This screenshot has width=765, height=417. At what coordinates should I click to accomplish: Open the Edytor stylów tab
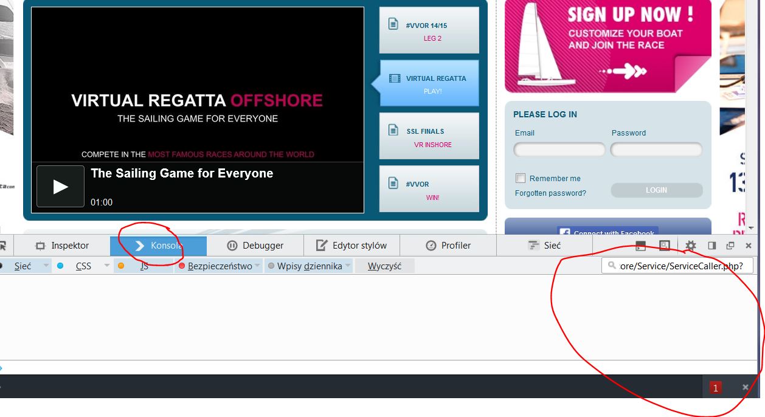click(x=351, y=246)
